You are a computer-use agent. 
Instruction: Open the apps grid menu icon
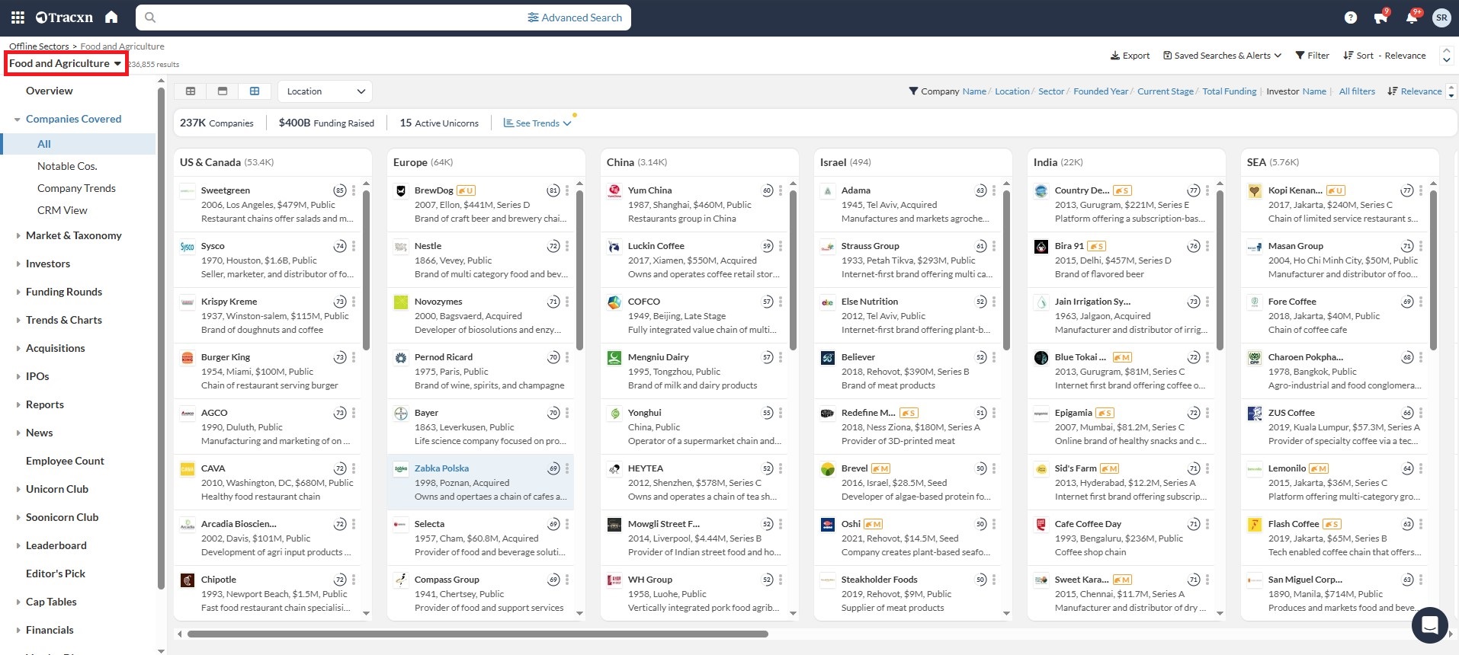click(x=18, y=18)
